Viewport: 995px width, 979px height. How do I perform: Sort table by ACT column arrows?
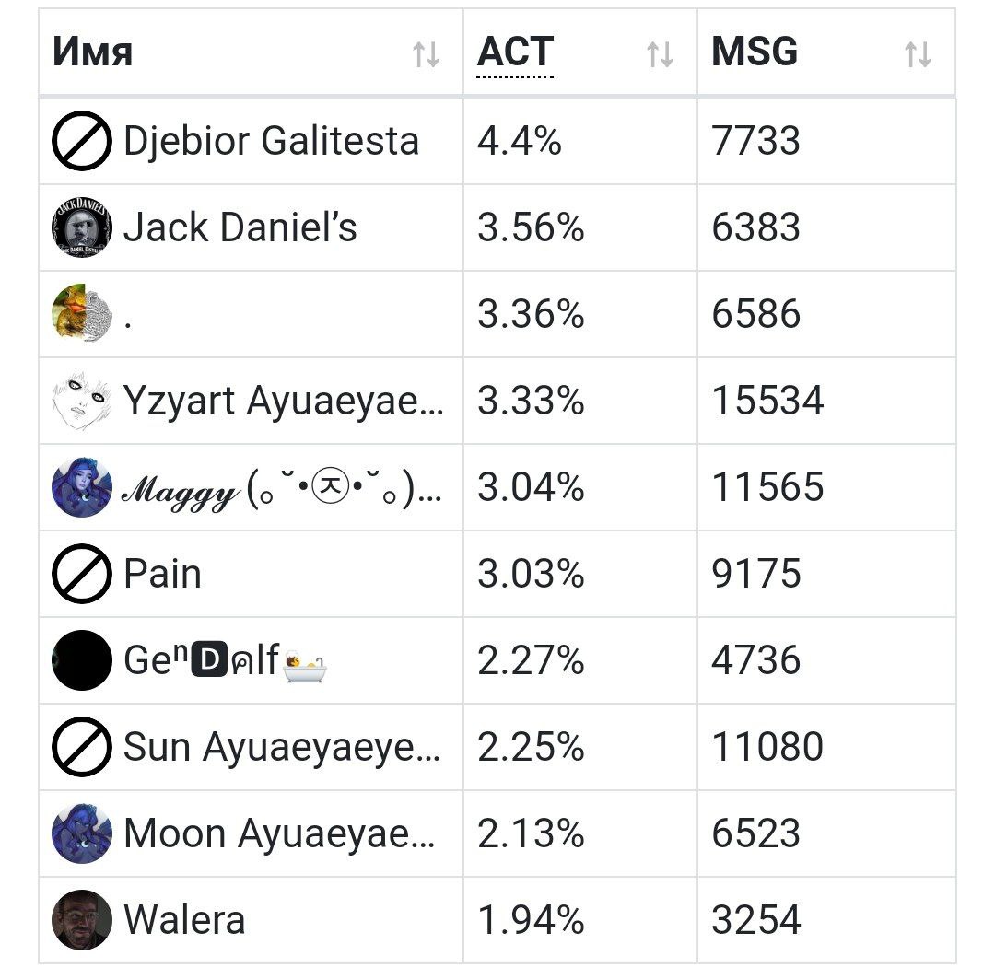pyautogui.click(x=660, y=54)
